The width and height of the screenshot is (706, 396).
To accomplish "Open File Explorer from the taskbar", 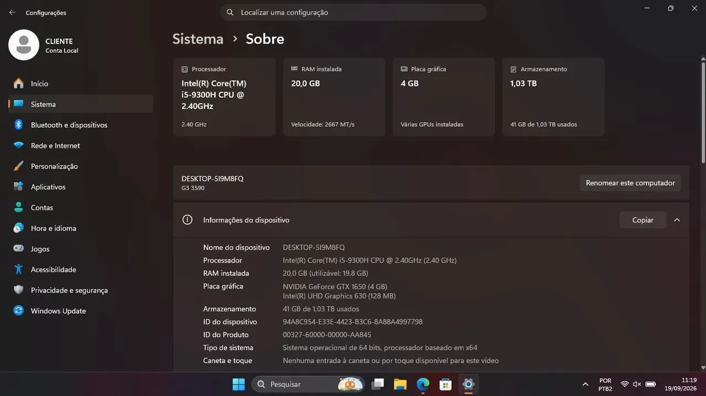I will click(400, 384).
